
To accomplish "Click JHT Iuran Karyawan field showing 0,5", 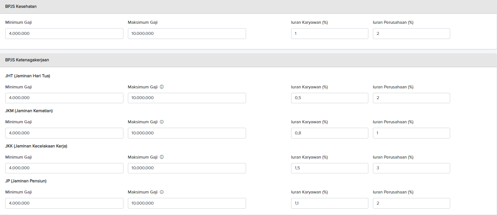I will (329, 98).
